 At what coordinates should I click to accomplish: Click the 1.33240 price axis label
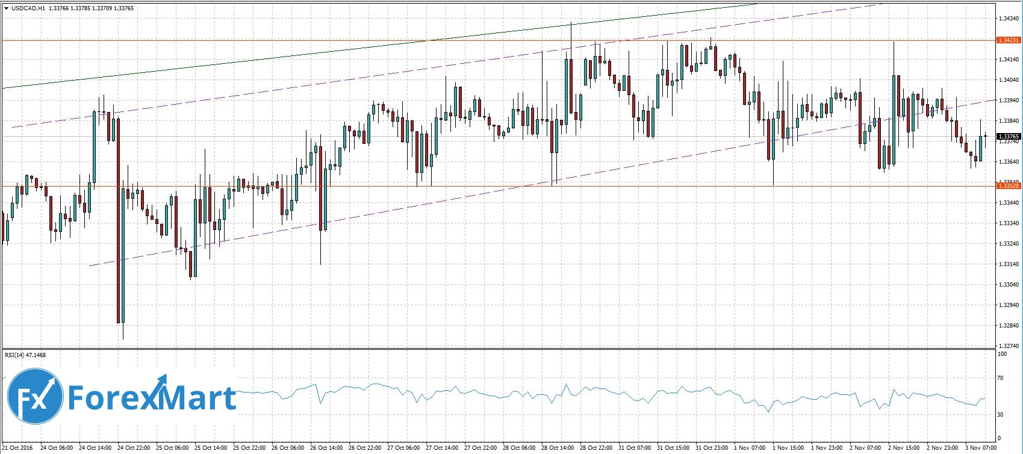(1008, 244)
